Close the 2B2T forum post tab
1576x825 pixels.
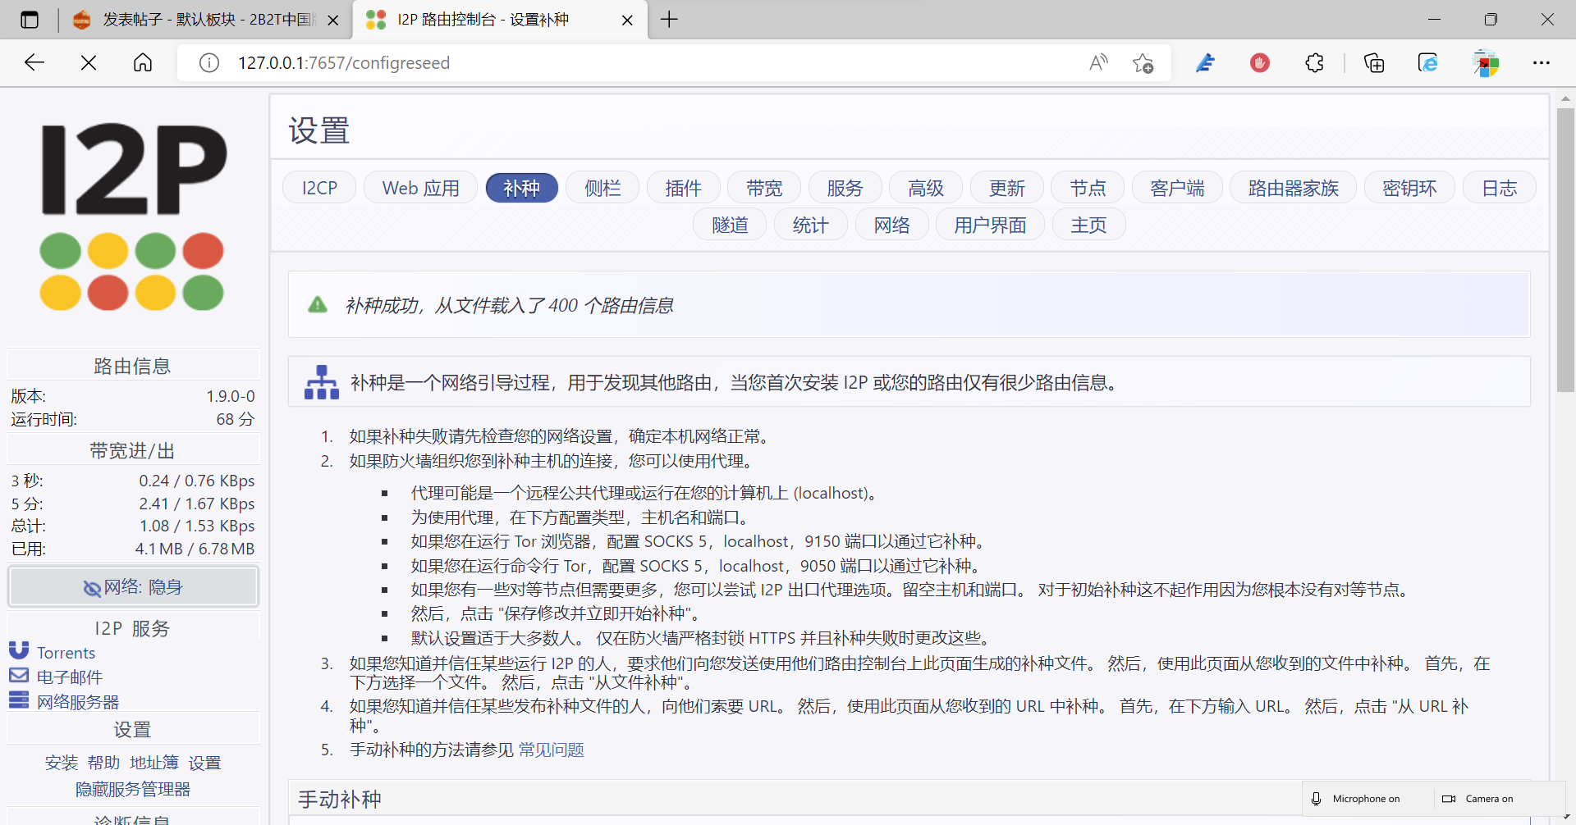point(333,21)
